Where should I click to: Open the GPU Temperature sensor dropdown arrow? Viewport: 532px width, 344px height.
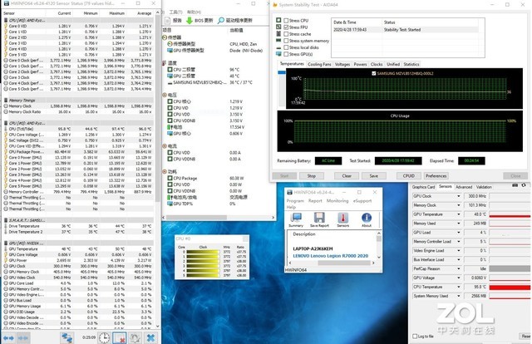pyautogui.click(x=459, y=214)
